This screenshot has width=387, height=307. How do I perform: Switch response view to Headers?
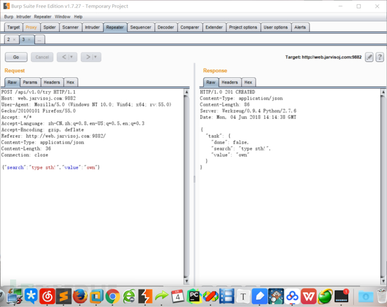pyautogui.click(x=229, y=83)
